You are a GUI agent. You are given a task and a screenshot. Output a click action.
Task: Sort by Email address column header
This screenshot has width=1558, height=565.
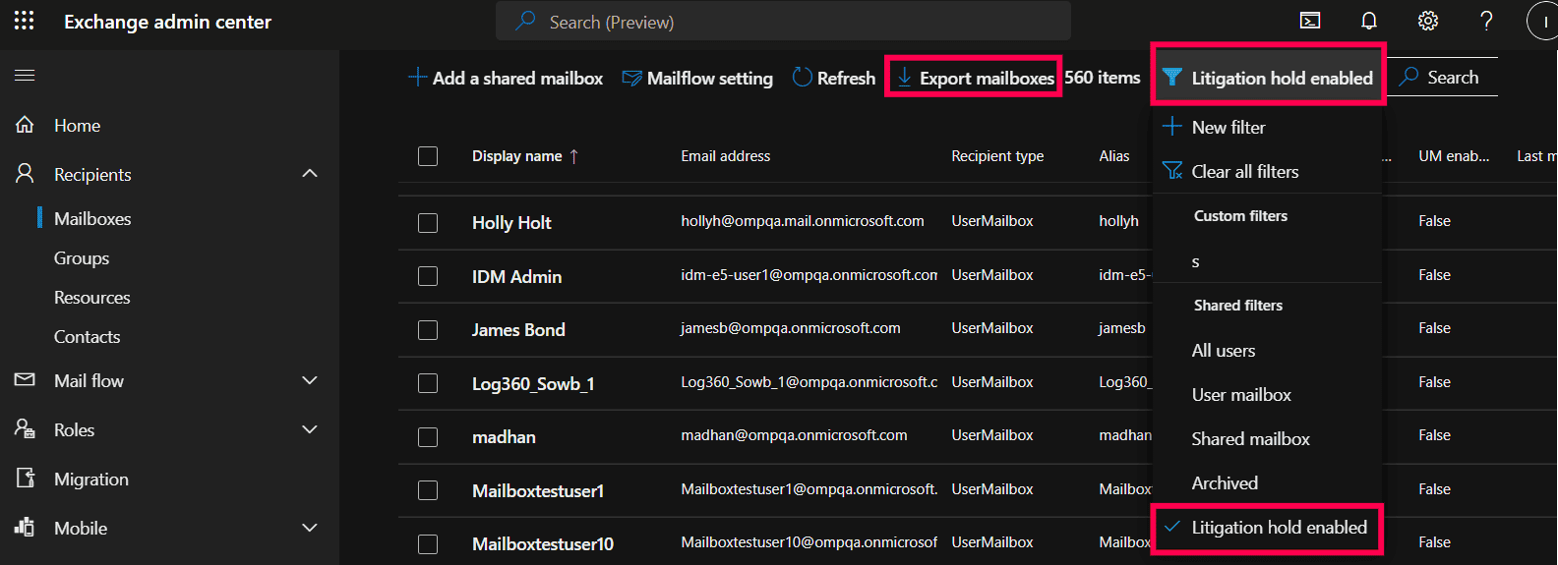[726, 156]
